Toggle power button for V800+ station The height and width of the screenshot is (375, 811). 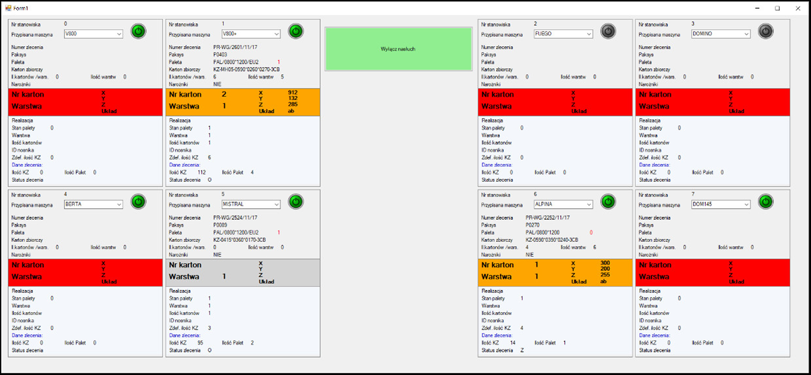(x=296, y=31)
